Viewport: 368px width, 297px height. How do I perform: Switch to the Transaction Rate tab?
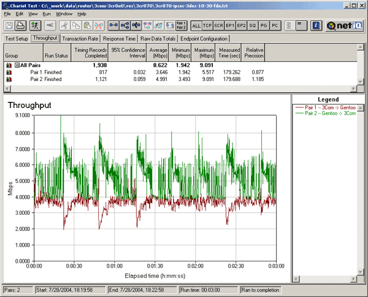pyautogui.click(x=81, y=38)
